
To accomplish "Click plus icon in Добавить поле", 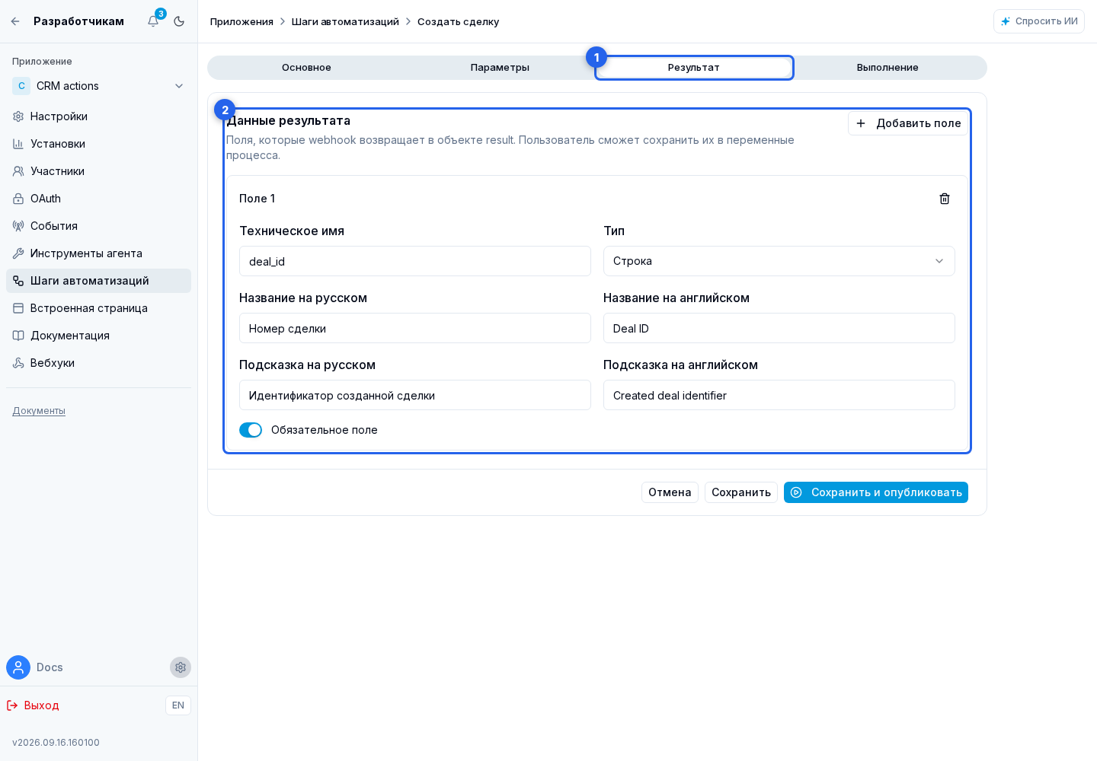I will [861, 123].
